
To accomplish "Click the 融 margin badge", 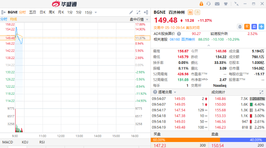I will pos(190,12).
